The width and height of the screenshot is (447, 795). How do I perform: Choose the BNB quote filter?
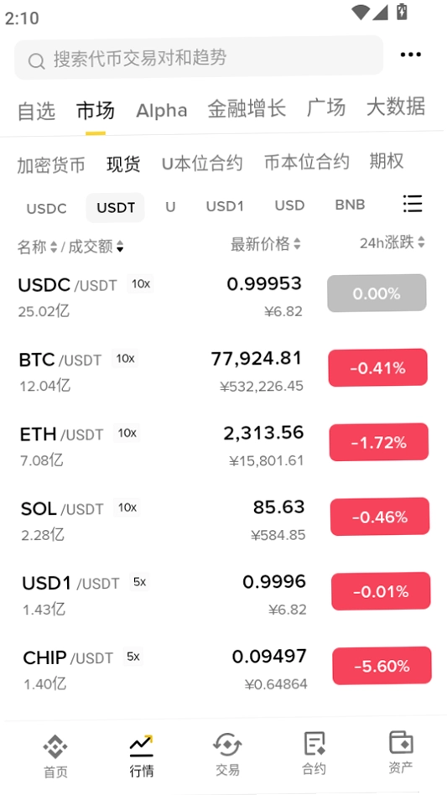click(351, 205)
